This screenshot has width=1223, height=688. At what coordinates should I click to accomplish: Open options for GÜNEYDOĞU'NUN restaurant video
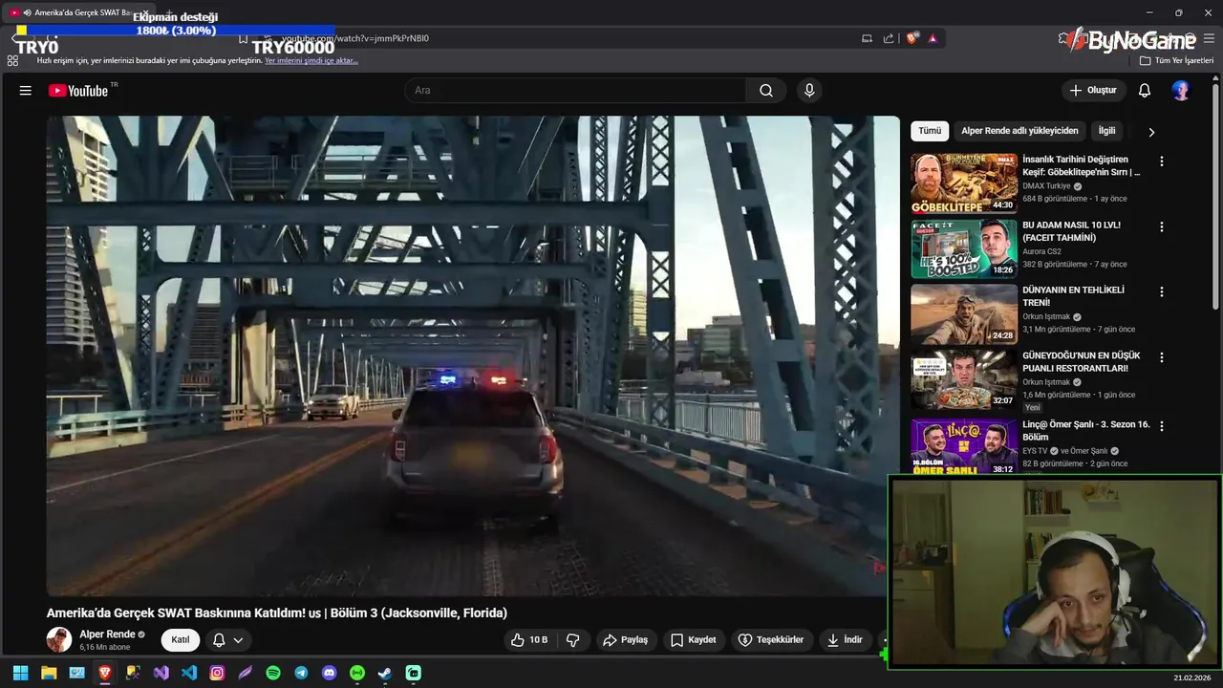[1162, 357]
